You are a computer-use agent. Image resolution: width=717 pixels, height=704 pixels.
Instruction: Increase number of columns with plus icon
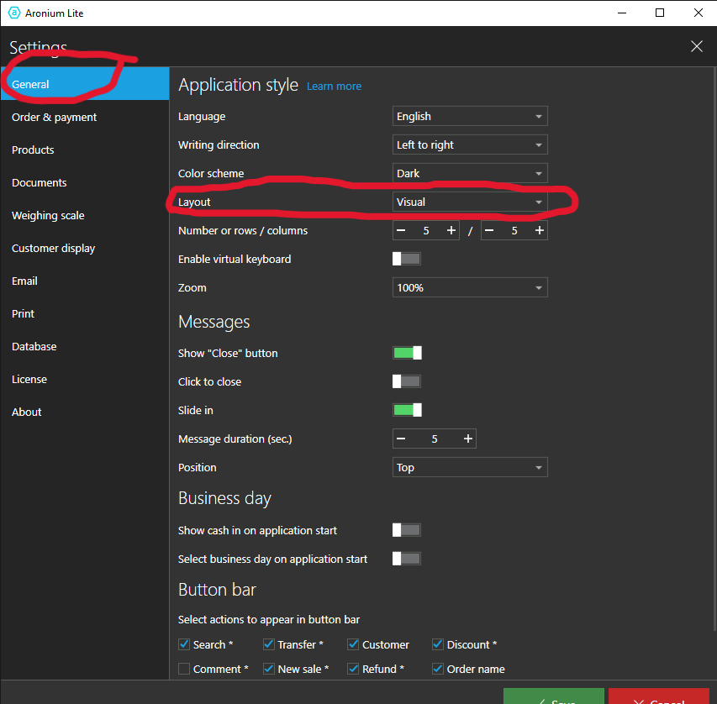[539, 230]
